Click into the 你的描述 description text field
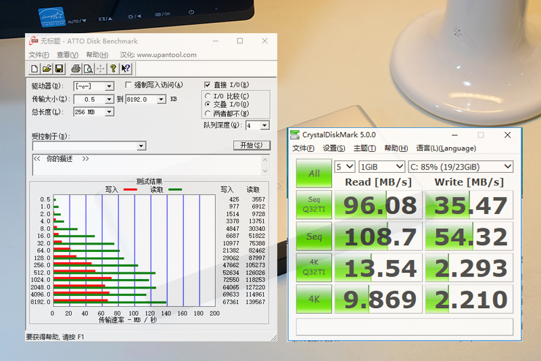The width and height of the screenshot is (541, 361). click(x=147, y=165)
